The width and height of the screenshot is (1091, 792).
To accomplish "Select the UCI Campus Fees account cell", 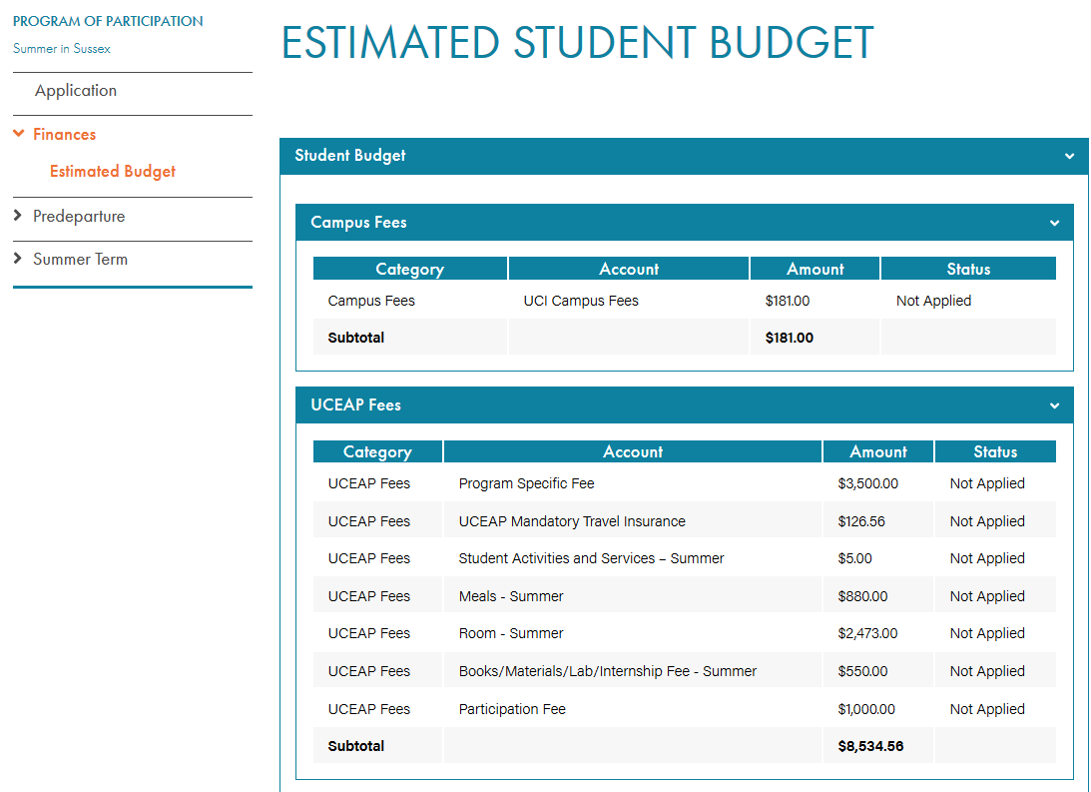I will click(x=581, y=301).
